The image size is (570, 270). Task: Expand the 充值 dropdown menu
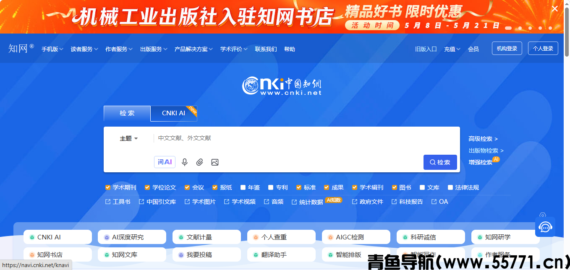452,49
